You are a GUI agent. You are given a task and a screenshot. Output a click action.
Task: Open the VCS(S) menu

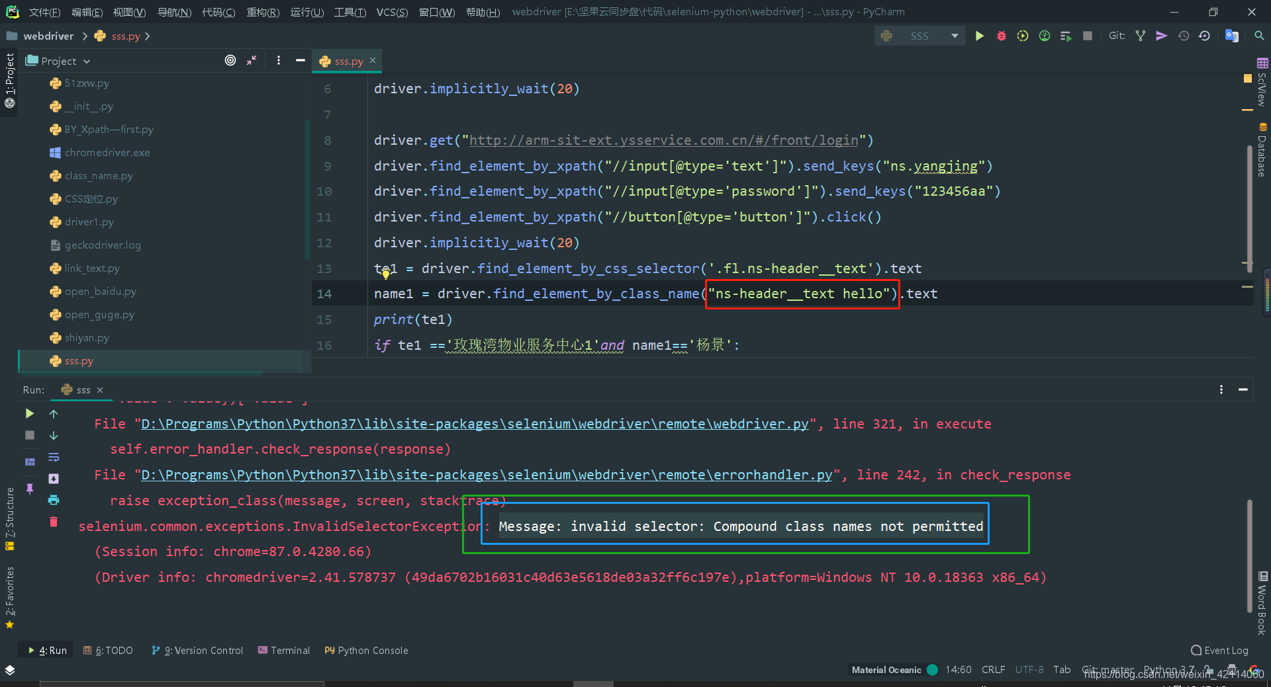point(392,12)
